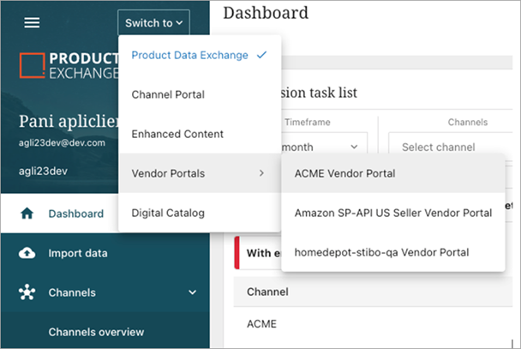This screenshot has width=521, height=349.
Task: Choose homedepot-stibo-qa Vendor Portal
Action: pos(381,252)
